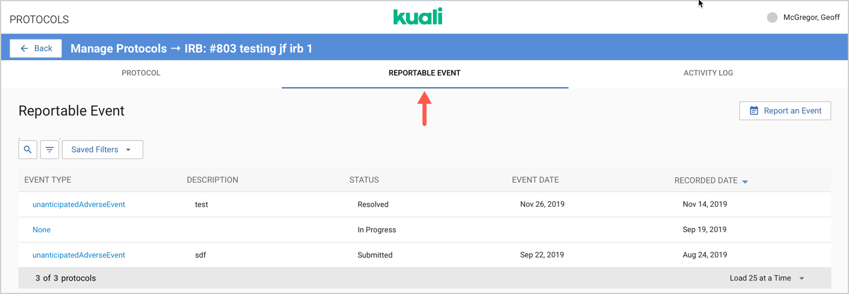This screenshot has width=849, height=294.
Task: Click the Report an Event button
Action: (x=785, y=111)
